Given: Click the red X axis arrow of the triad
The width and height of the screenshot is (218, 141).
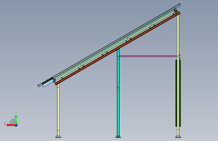Looking at the screenshot, I should point(11,125).
